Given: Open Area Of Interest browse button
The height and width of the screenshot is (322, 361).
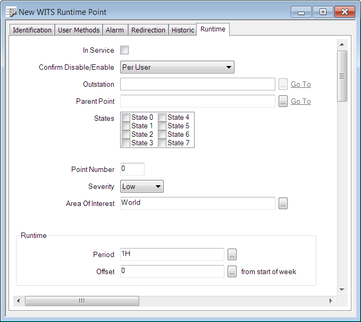Looking at the screenshot, I should tap(283, 203).
